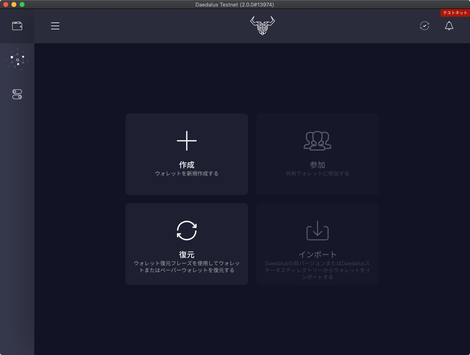The width and height of the screenshot is (470, 355).
Task: Click the インポート wallet option
Action: click(317, 254)
